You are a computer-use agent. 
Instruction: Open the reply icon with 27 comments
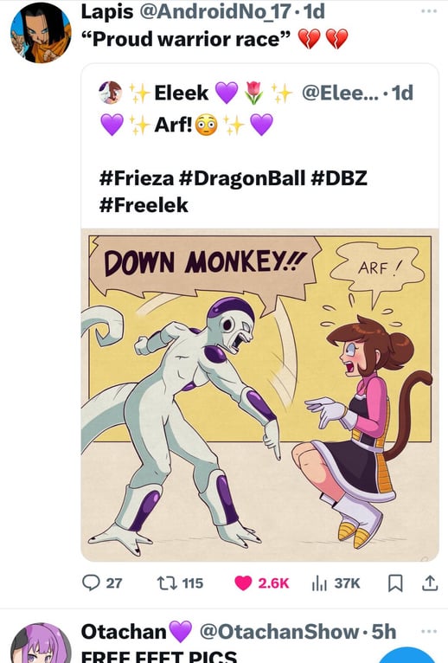coord(91,583)
